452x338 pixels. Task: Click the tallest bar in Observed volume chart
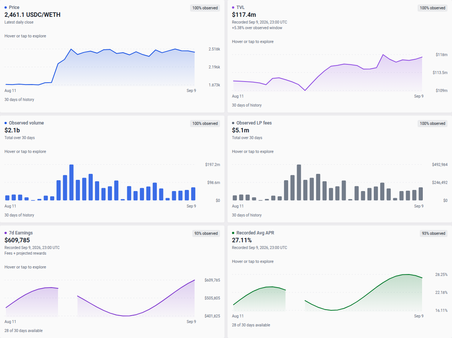(71, 182)
